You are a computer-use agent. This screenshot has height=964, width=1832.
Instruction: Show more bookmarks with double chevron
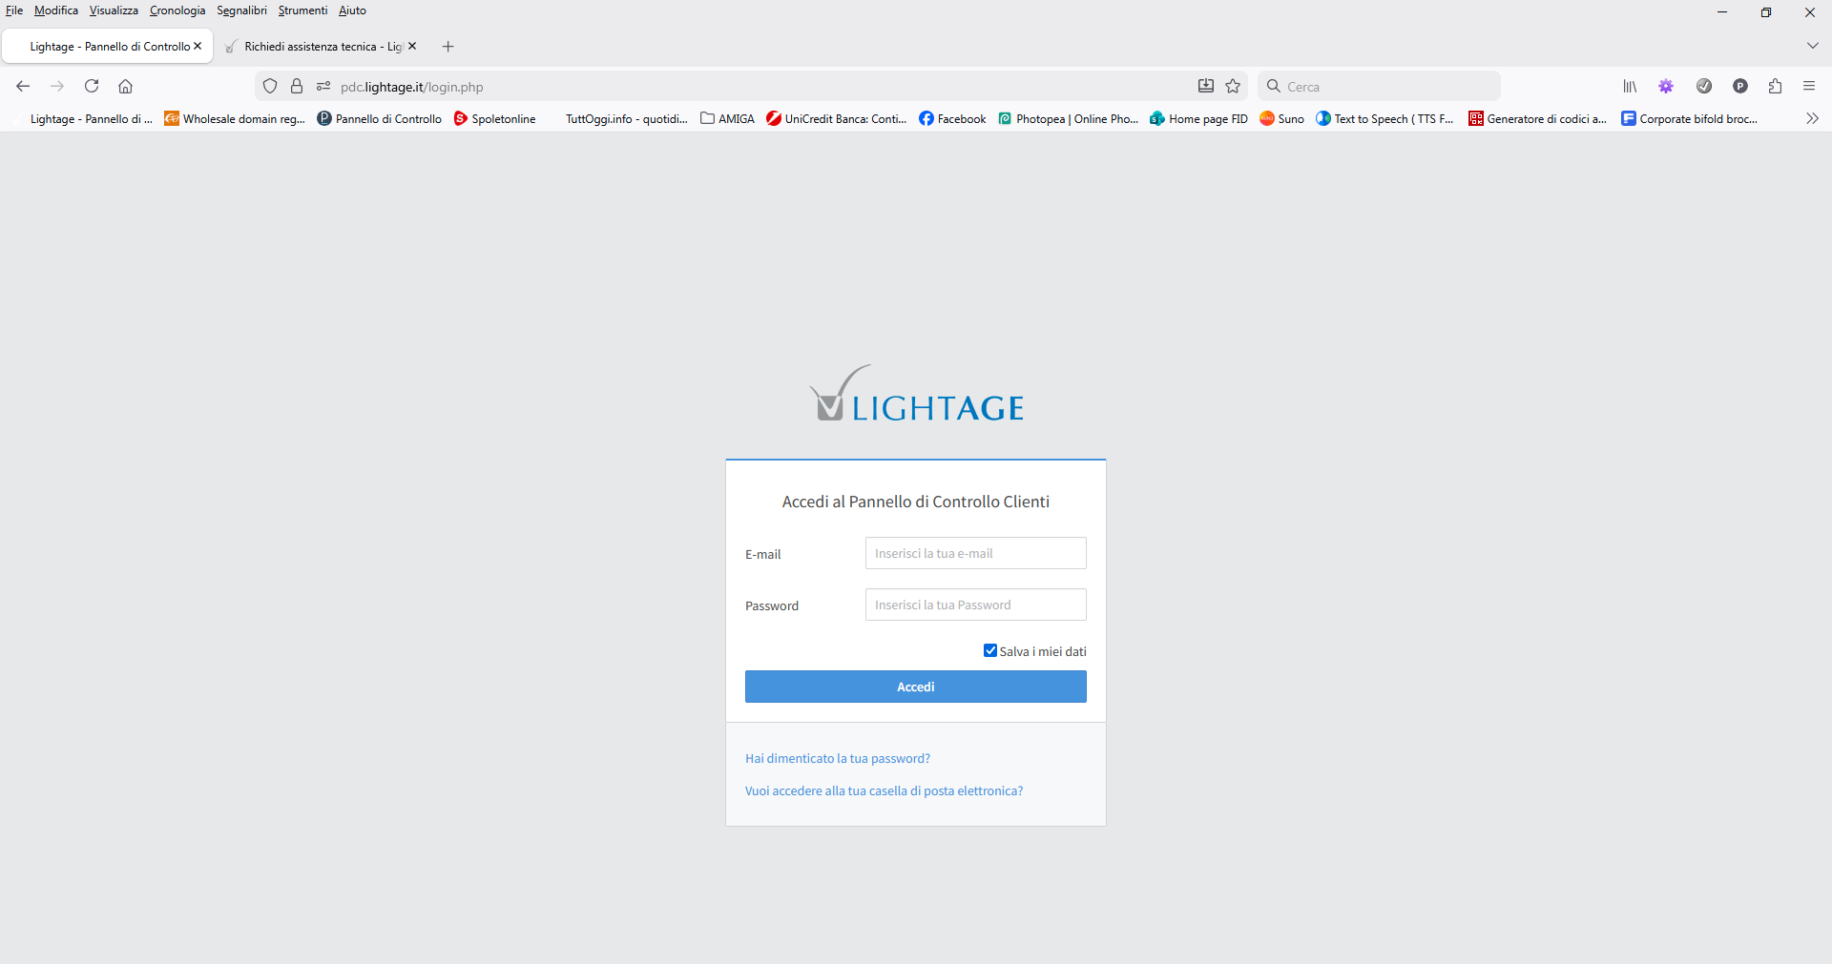click(1812, 118)
